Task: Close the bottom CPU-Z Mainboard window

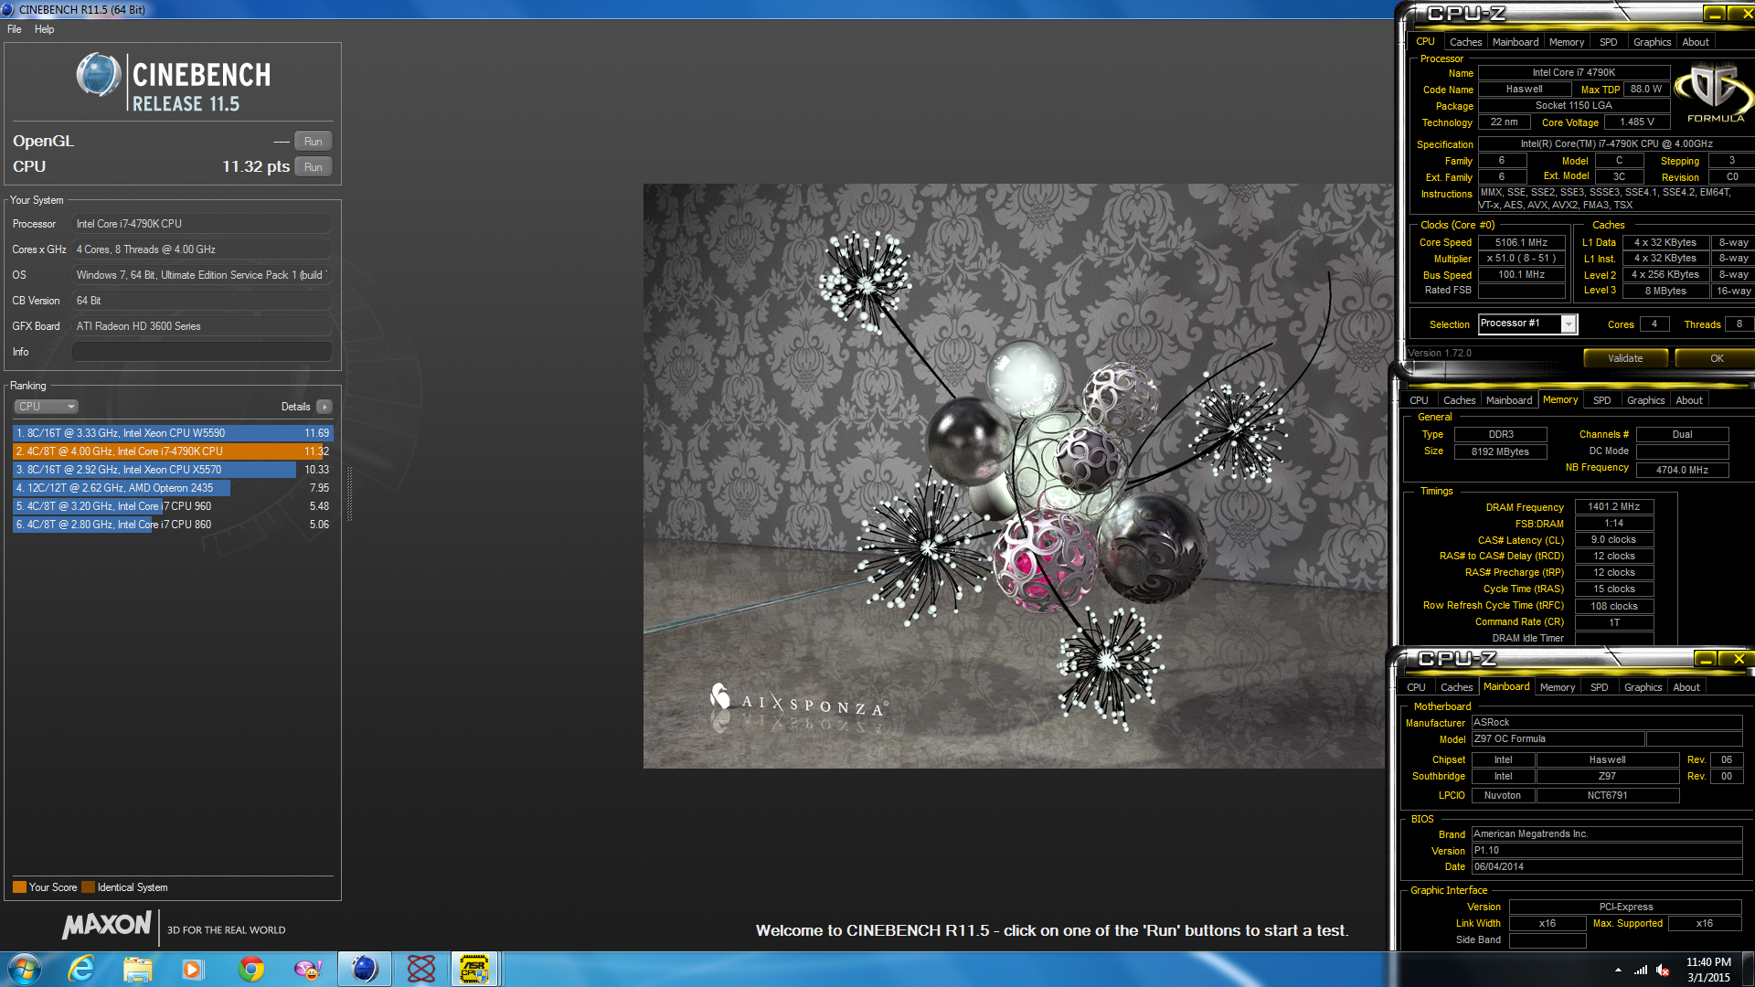Action: (1738, 658)
